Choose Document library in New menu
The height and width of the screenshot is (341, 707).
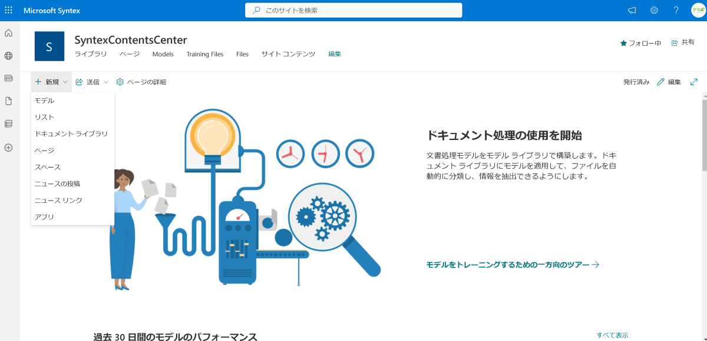click(72, 134)
